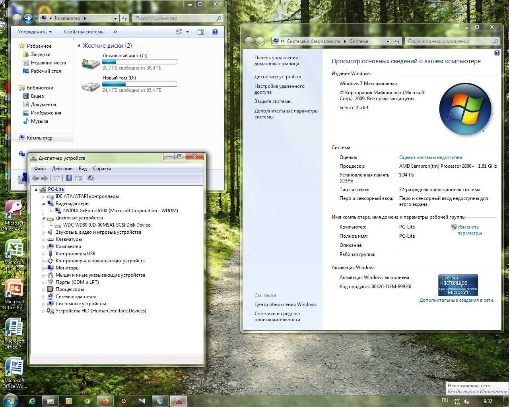Expand Звуковые, видео и игровые устройства node
The image size is (509, 407).
[x=44, y=232]
